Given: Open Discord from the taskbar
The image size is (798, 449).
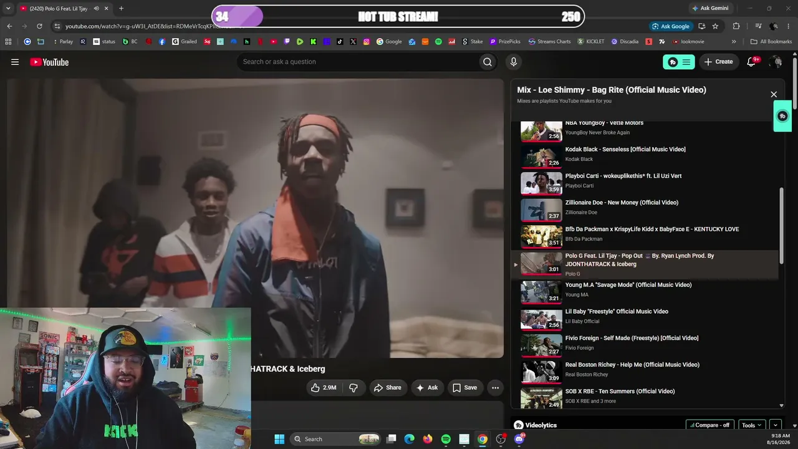Looking at the screenshot, I should (519, 439).
